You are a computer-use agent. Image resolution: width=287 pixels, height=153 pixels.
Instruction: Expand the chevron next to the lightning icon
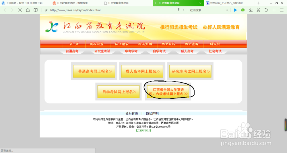point(183,10)
